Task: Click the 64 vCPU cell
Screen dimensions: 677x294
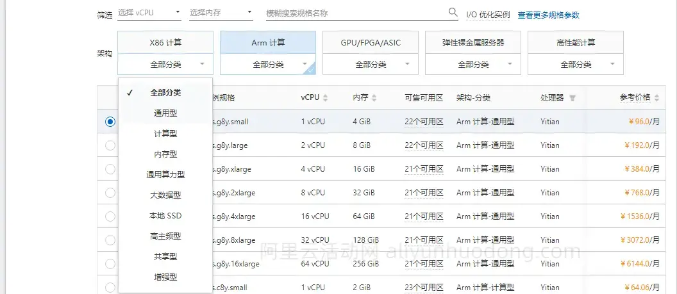Action: 315,264
